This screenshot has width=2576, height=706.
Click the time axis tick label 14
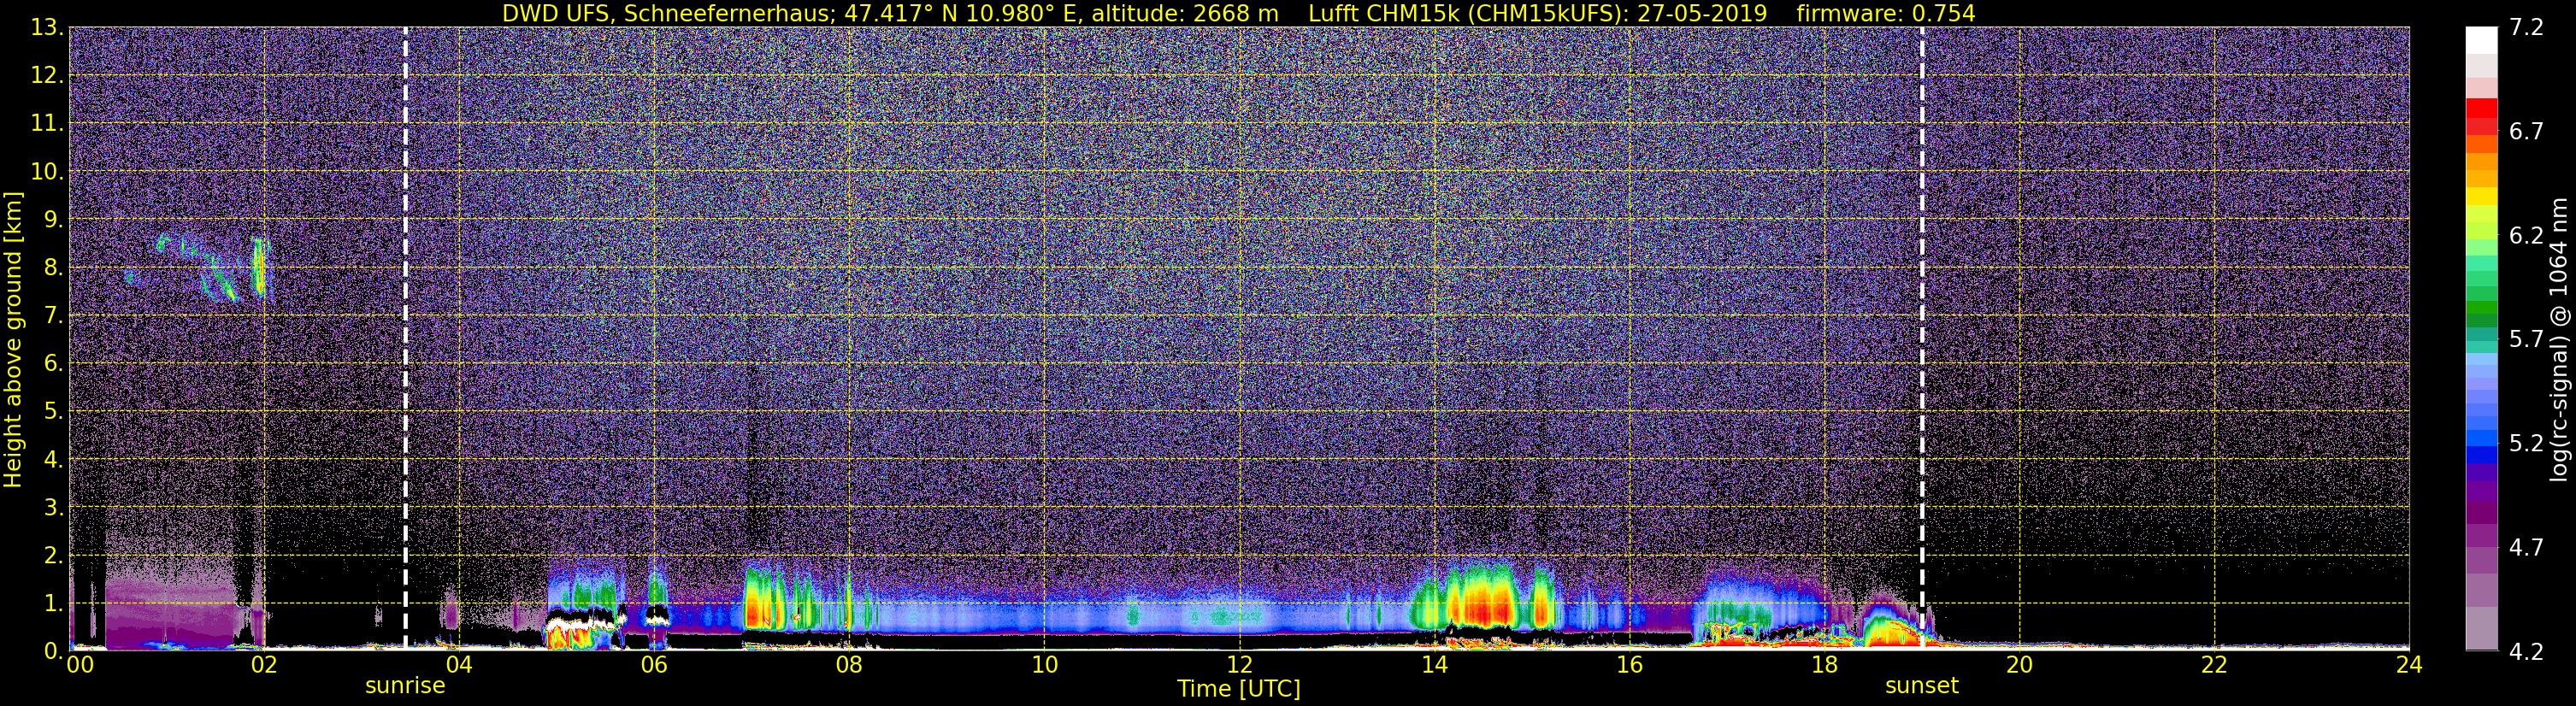[x=1434, y=666]
